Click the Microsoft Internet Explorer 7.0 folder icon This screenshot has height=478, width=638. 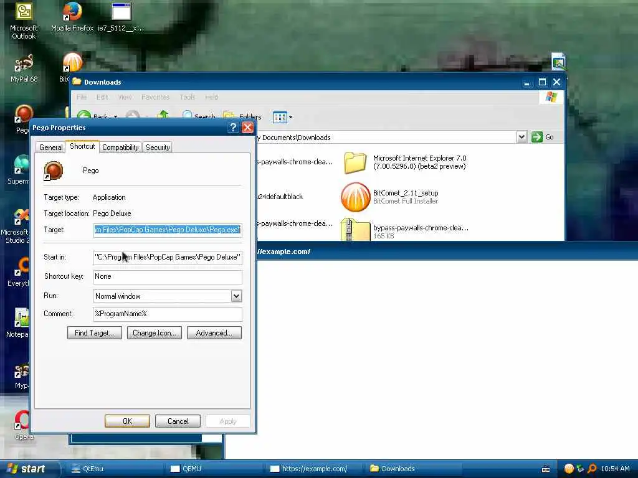point(355,162)
